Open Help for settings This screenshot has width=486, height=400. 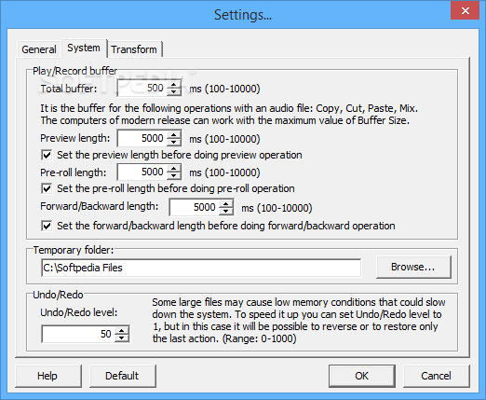click(x=48, y=376)
